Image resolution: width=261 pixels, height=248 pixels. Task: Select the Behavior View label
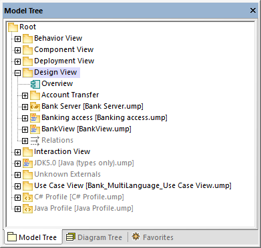click(x=58, y=38)
